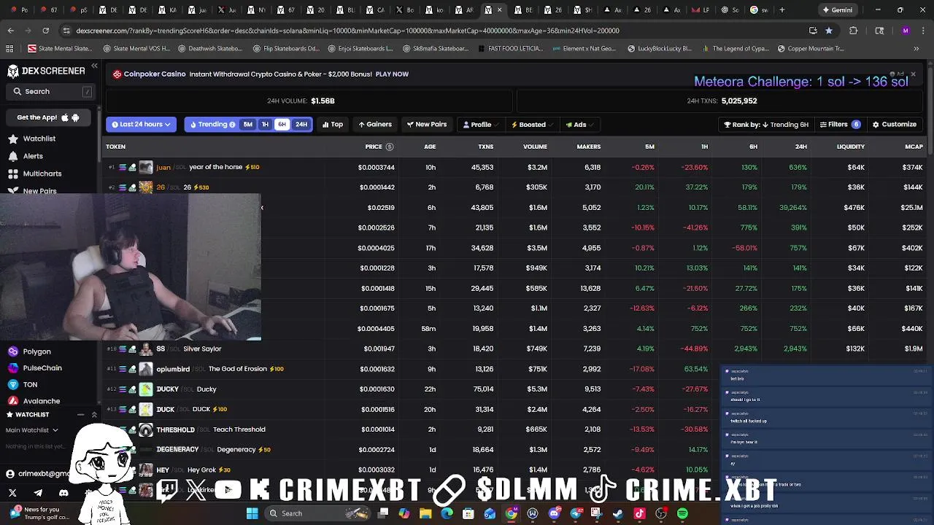
Task: Select the Avalanche chain icon
Action: point(13,401)
